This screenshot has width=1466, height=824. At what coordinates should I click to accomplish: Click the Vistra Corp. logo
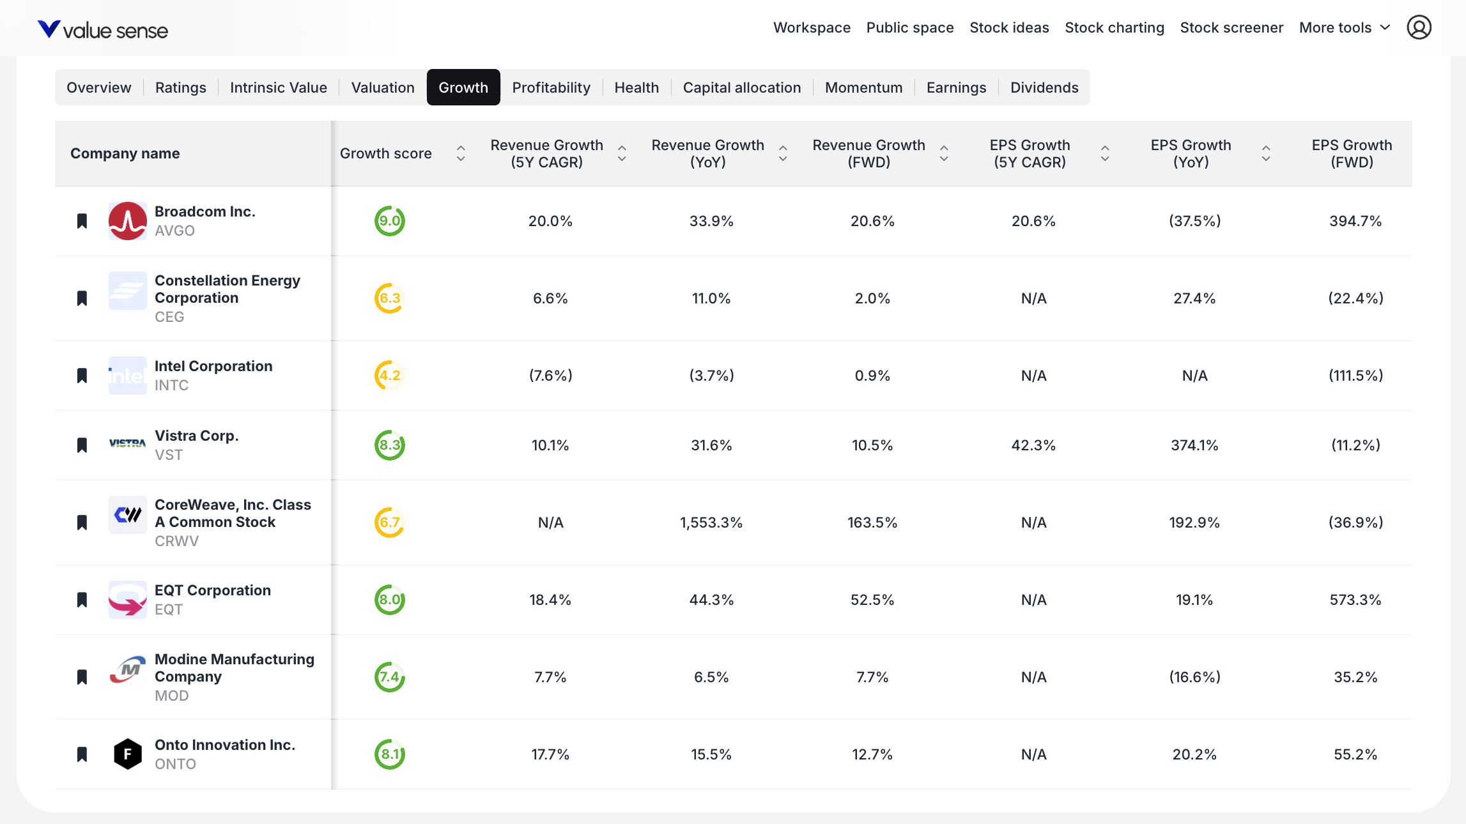(x=127, y=443)
